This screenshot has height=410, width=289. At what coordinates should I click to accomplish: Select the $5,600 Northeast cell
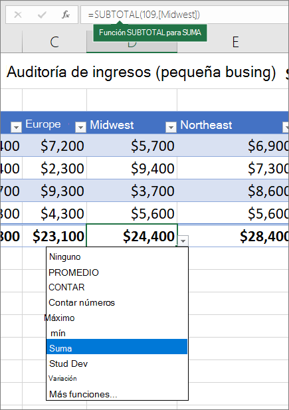(x=233, y=213)
